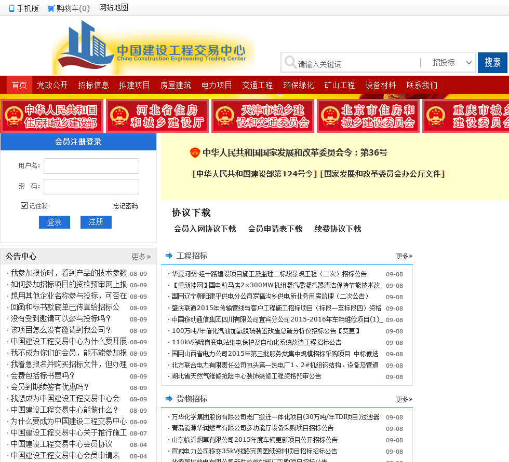This screenshot has width=509, height=462.
Task: Open tender 宣威电力公司移交35kV线路
Action: coord(254,451)
